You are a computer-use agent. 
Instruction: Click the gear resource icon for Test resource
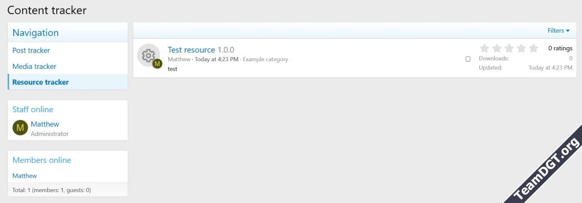click(148, 55)
